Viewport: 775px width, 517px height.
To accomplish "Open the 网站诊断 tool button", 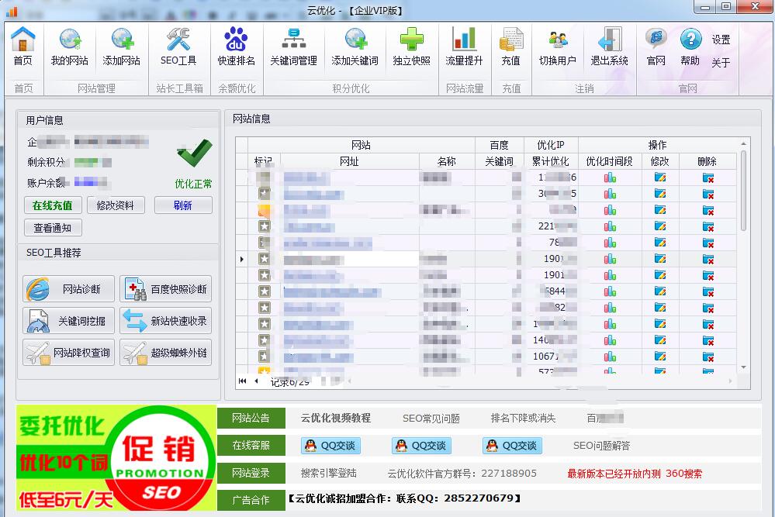I will click(68, 289).
